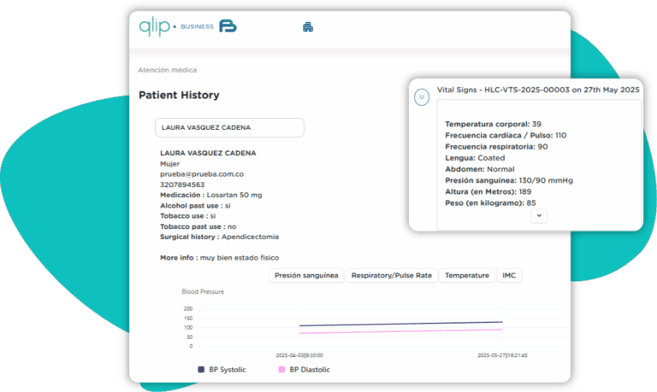
Task: Switch to the Respiratory/Pulse Rate tab
Action: click(392, 275)
